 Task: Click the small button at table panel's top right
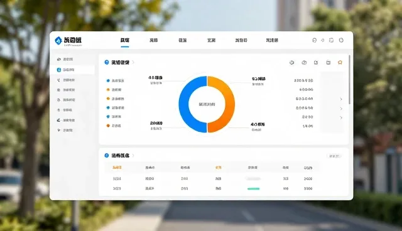(x=334, y=156)
